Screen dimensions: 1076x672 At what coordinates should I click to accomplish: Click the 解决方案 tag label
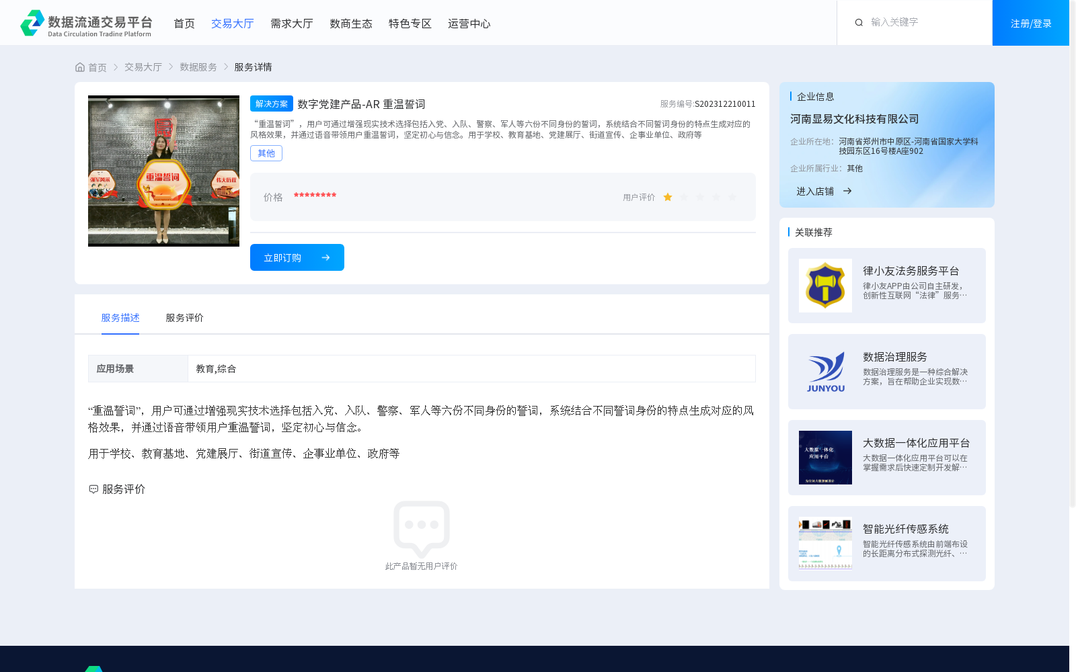[x=272, y=103]
